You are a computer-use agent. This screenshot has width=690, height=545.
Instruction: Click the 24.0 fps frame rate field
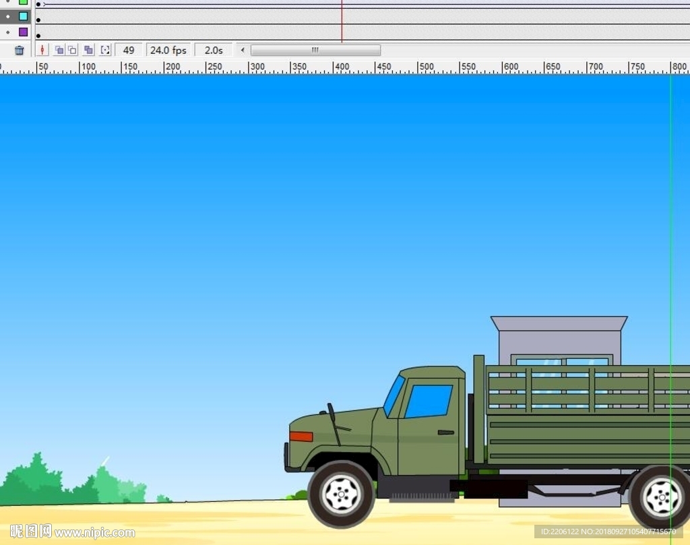pyautogui.click(x=168, y=50)
